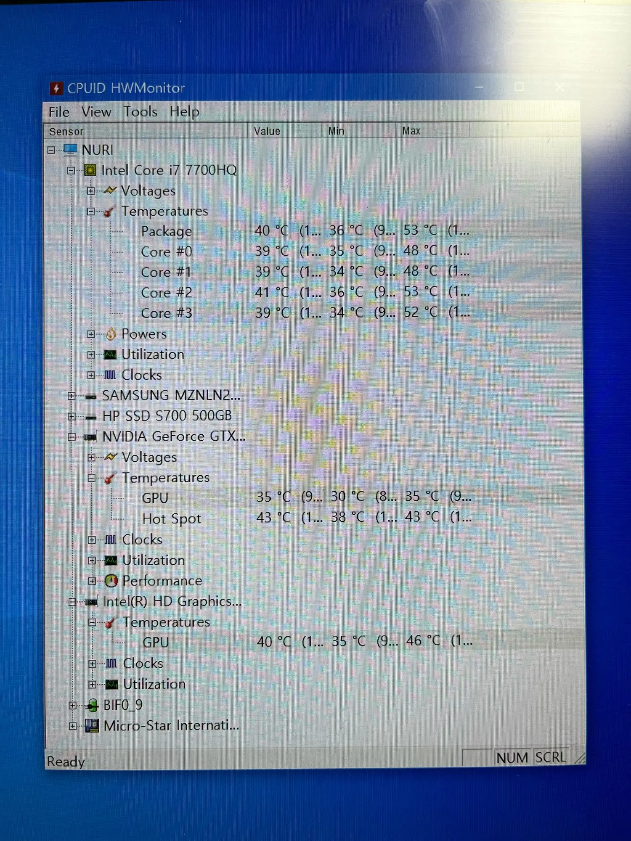Click the NURI computer icon

(70, 150)
